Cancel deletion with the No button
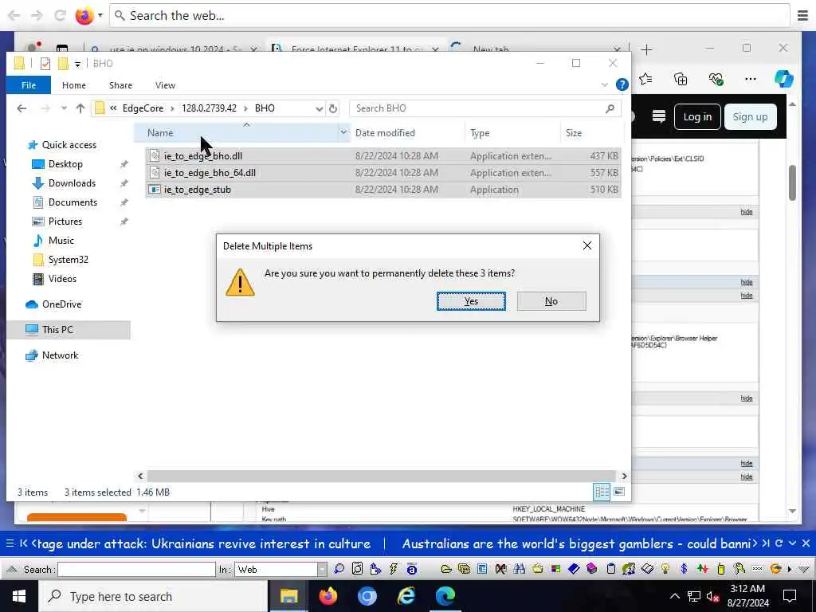816x612 pixels. 551,300
